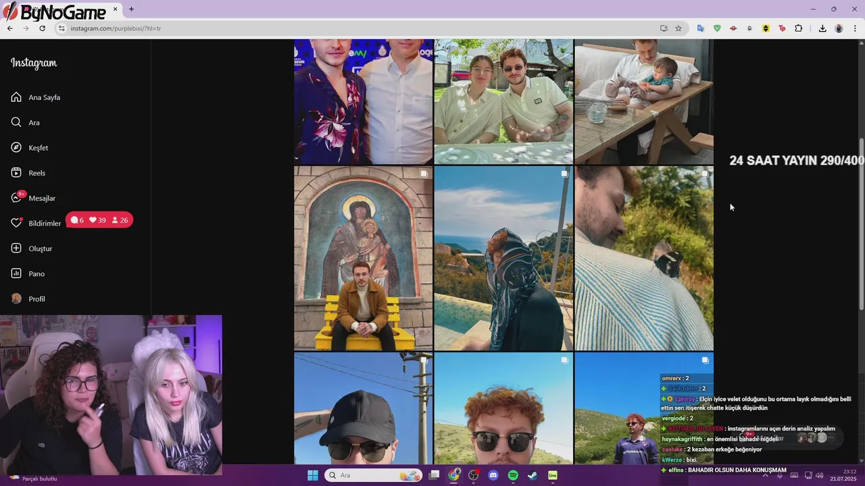Screen dimensions: 865x486
Task: Open the yellow up-down arrows extension
Action: coord(766,28)
